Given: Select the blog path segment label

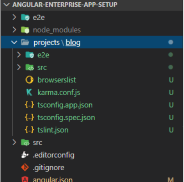Looking at the screenshot, I should coord(73,43).
